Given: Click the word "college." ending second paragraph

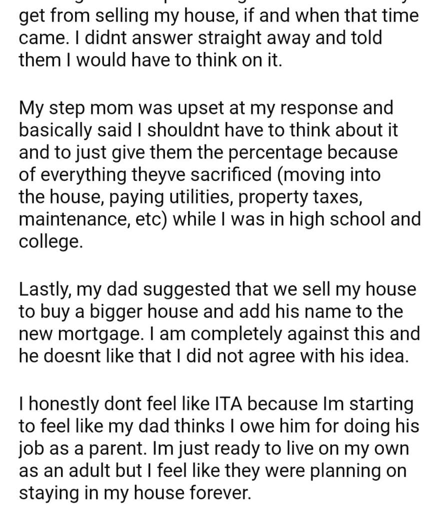Looking at the screenshot, I should click(49, 241).
